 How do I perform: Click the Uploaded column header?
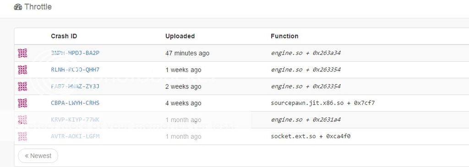click(180, 36)
